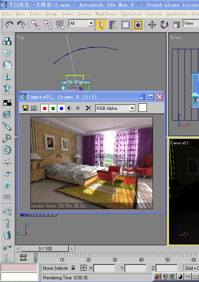Viewport: 199px width, 282px height.
Task: Click the gear icon in the left toolbar
Action: click(x=7, y=150)
